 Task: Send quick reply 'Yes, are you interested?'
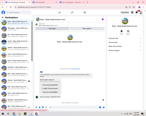tap(50, 85)
